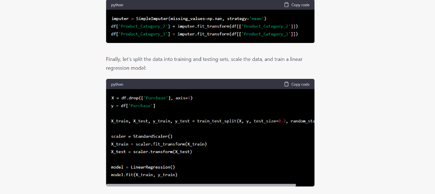Click the line 'X = df.drop(['Purchase'], axis=1)'

point(152,98)
